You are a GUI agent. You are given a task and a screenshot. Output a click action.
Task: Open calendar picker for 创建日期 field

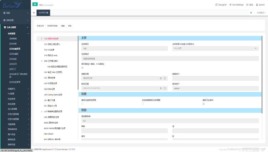click(x=161, y=78)
